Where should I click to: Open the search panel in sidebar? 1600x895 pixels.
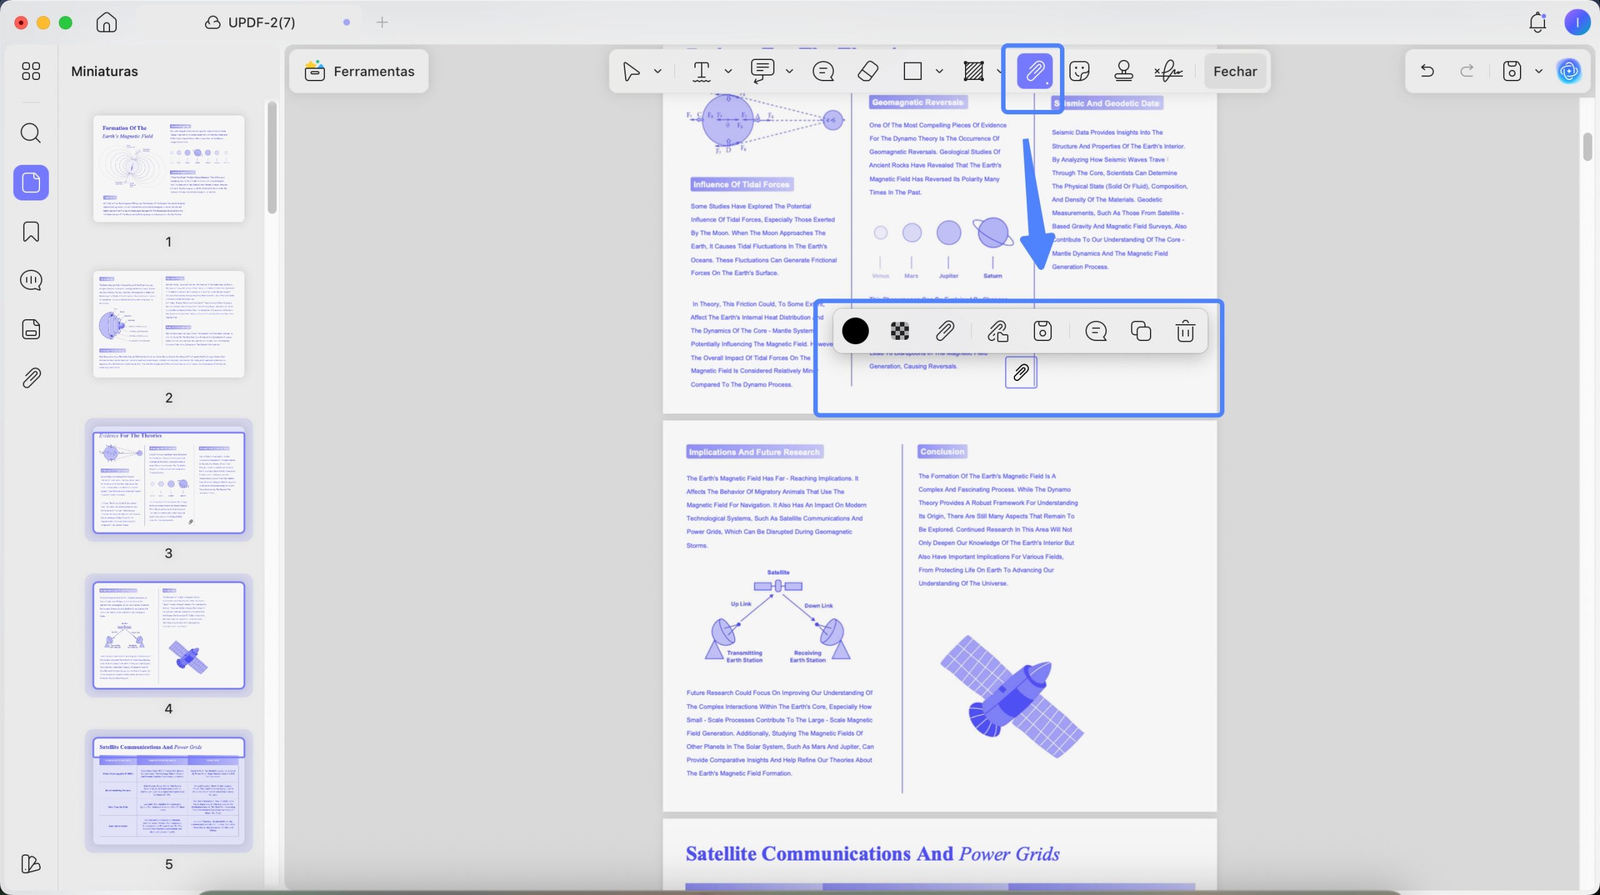click(x=31, y=133)
